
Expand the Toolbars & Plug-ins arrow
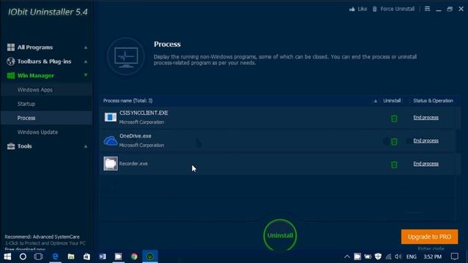click(x=86, y=61)
